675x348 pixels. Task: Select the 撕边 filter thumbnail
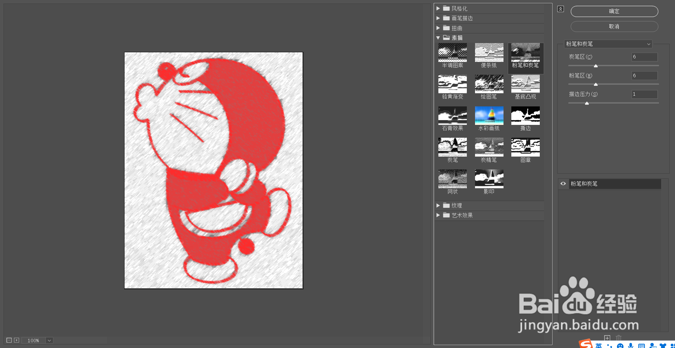tap(525, 116)
